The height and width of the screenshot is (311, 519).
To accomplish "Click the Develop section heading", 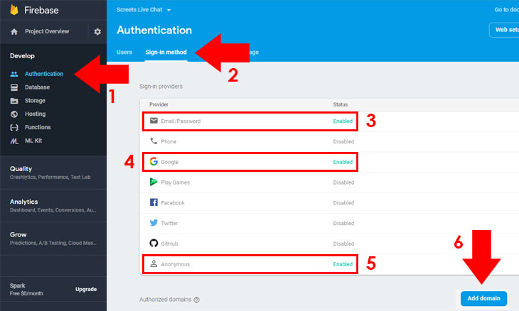I will (22, 56).
